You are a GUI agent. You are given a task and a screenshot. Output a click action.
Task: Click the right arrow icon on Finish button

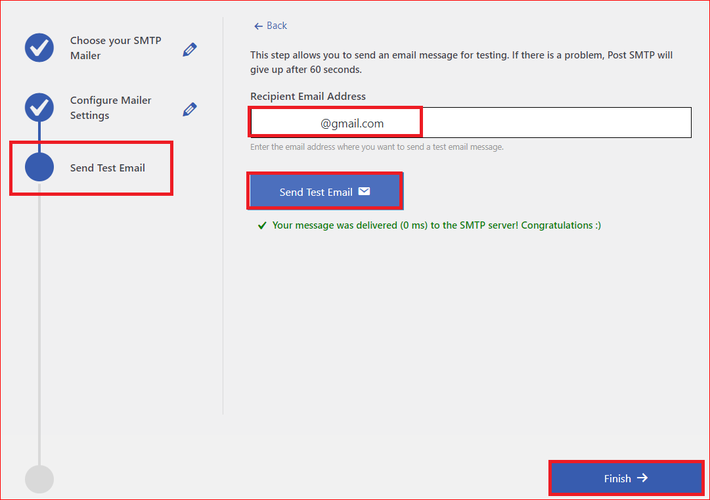pyautogui.click(x=642, y=478)
